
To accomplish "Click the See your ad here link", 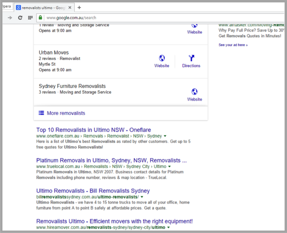I will coord(233,45).
